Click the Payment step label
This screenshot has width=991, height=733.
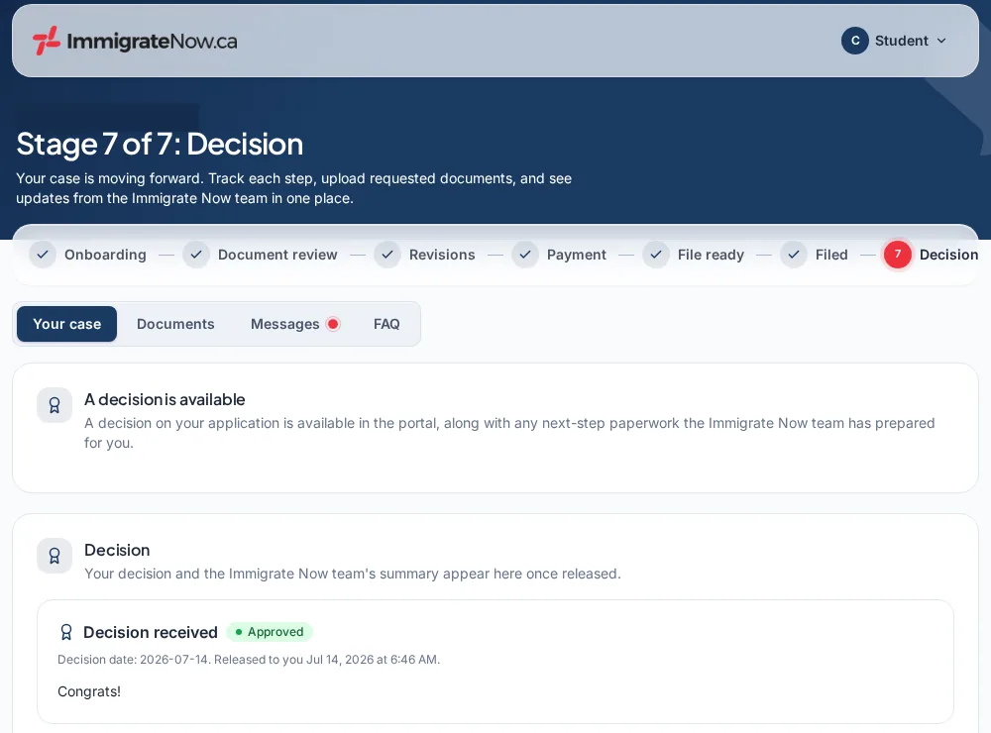[577, 255]
